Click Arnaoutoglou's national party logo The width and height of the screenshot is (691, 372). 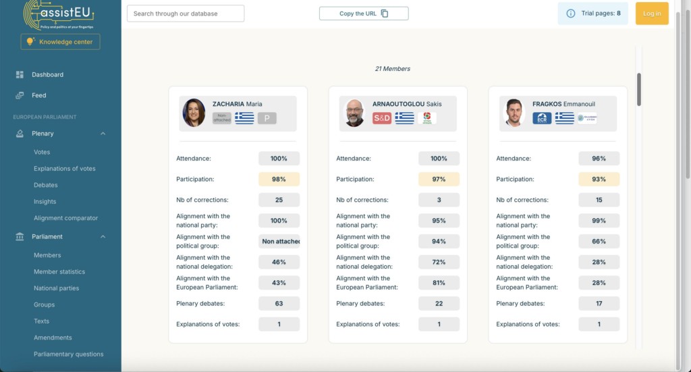[x=426, y=118]
